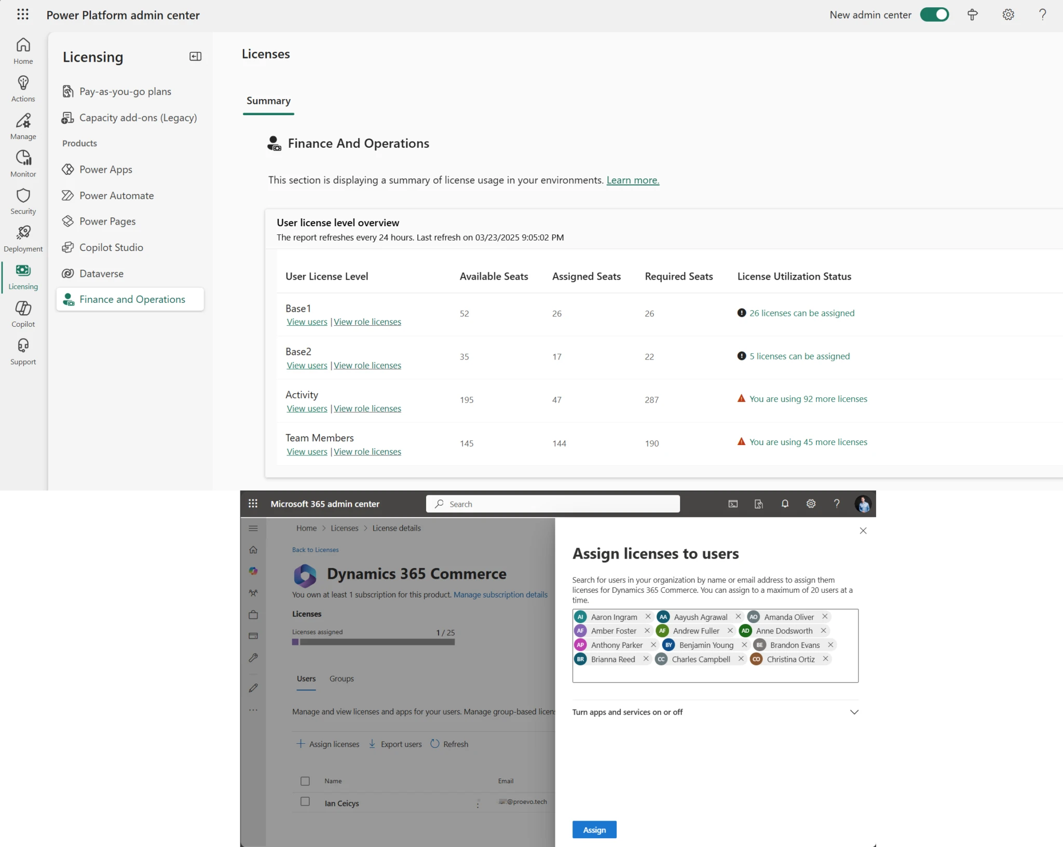Screen dimensions: 1063x847
Task: Open Monitor in left rail
Action: tap(23, 164)
